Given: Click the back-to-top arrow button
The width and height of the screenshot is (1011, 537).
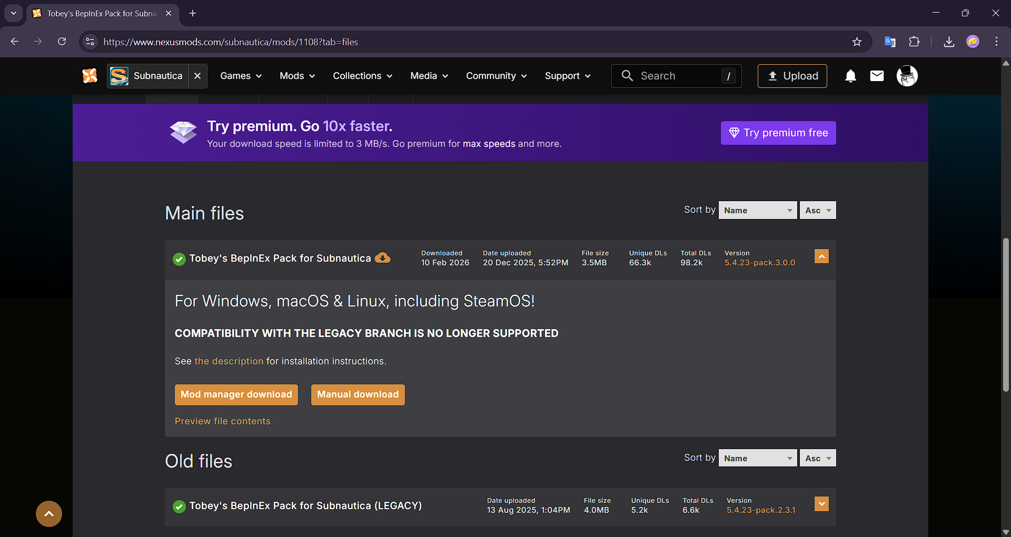Looking at the screenshot, I should (x=49, y=514).
